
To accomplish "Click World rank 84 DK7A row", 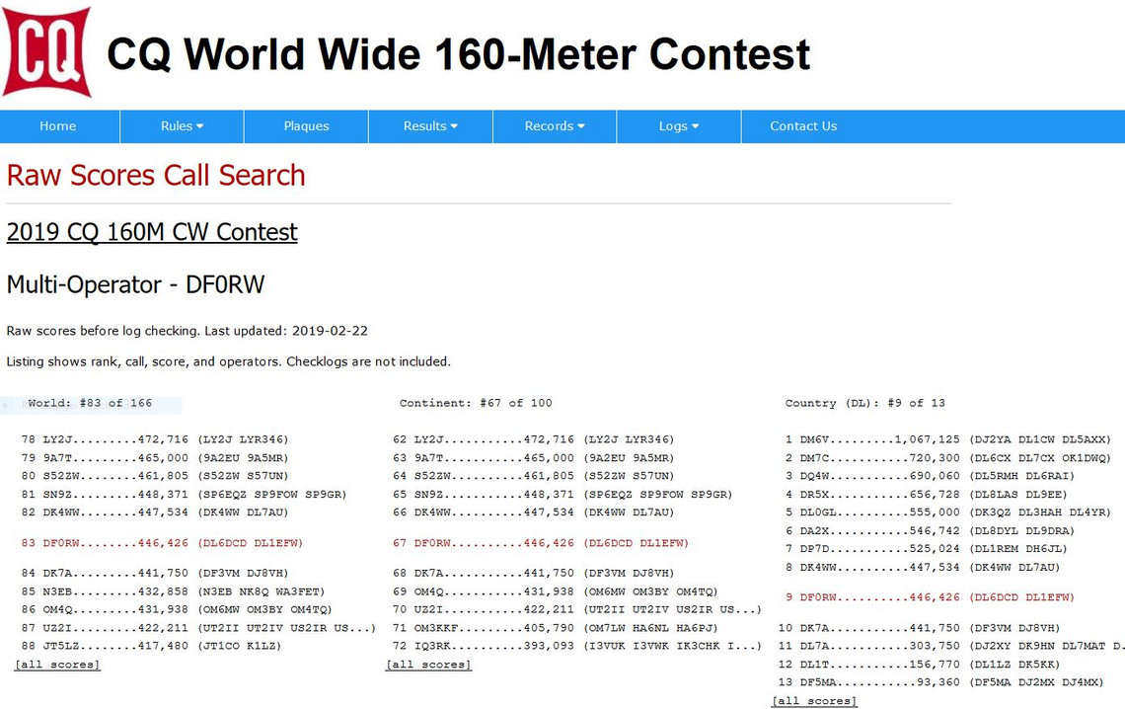I will click(x=155, y=574).
